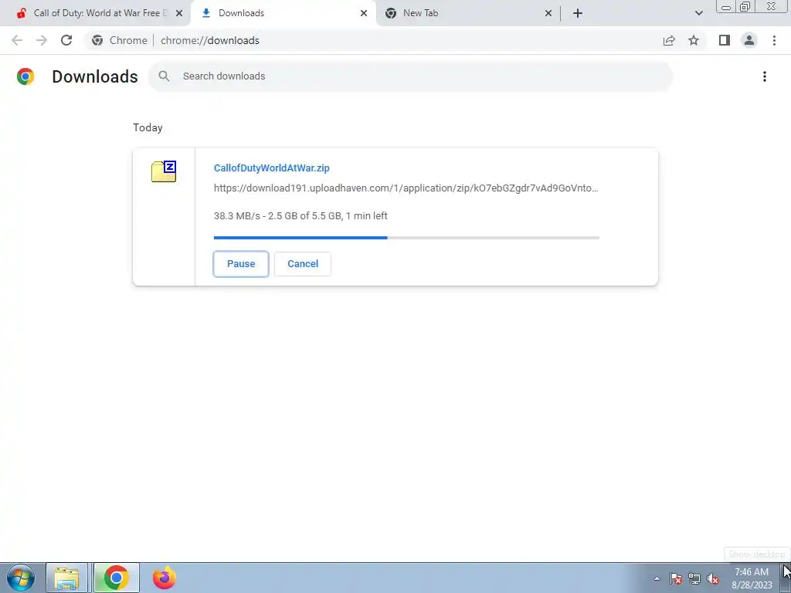Open the CallofDutyWorldAtWar.zip file link

[271, 168]
